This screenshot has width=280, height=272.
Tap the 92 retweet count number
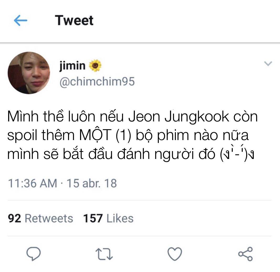coord(14,218)
